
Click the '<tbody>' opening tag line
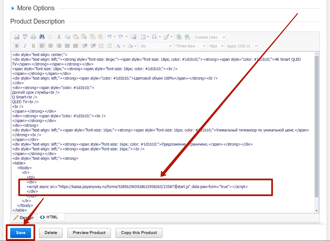[x=24, y=168]
